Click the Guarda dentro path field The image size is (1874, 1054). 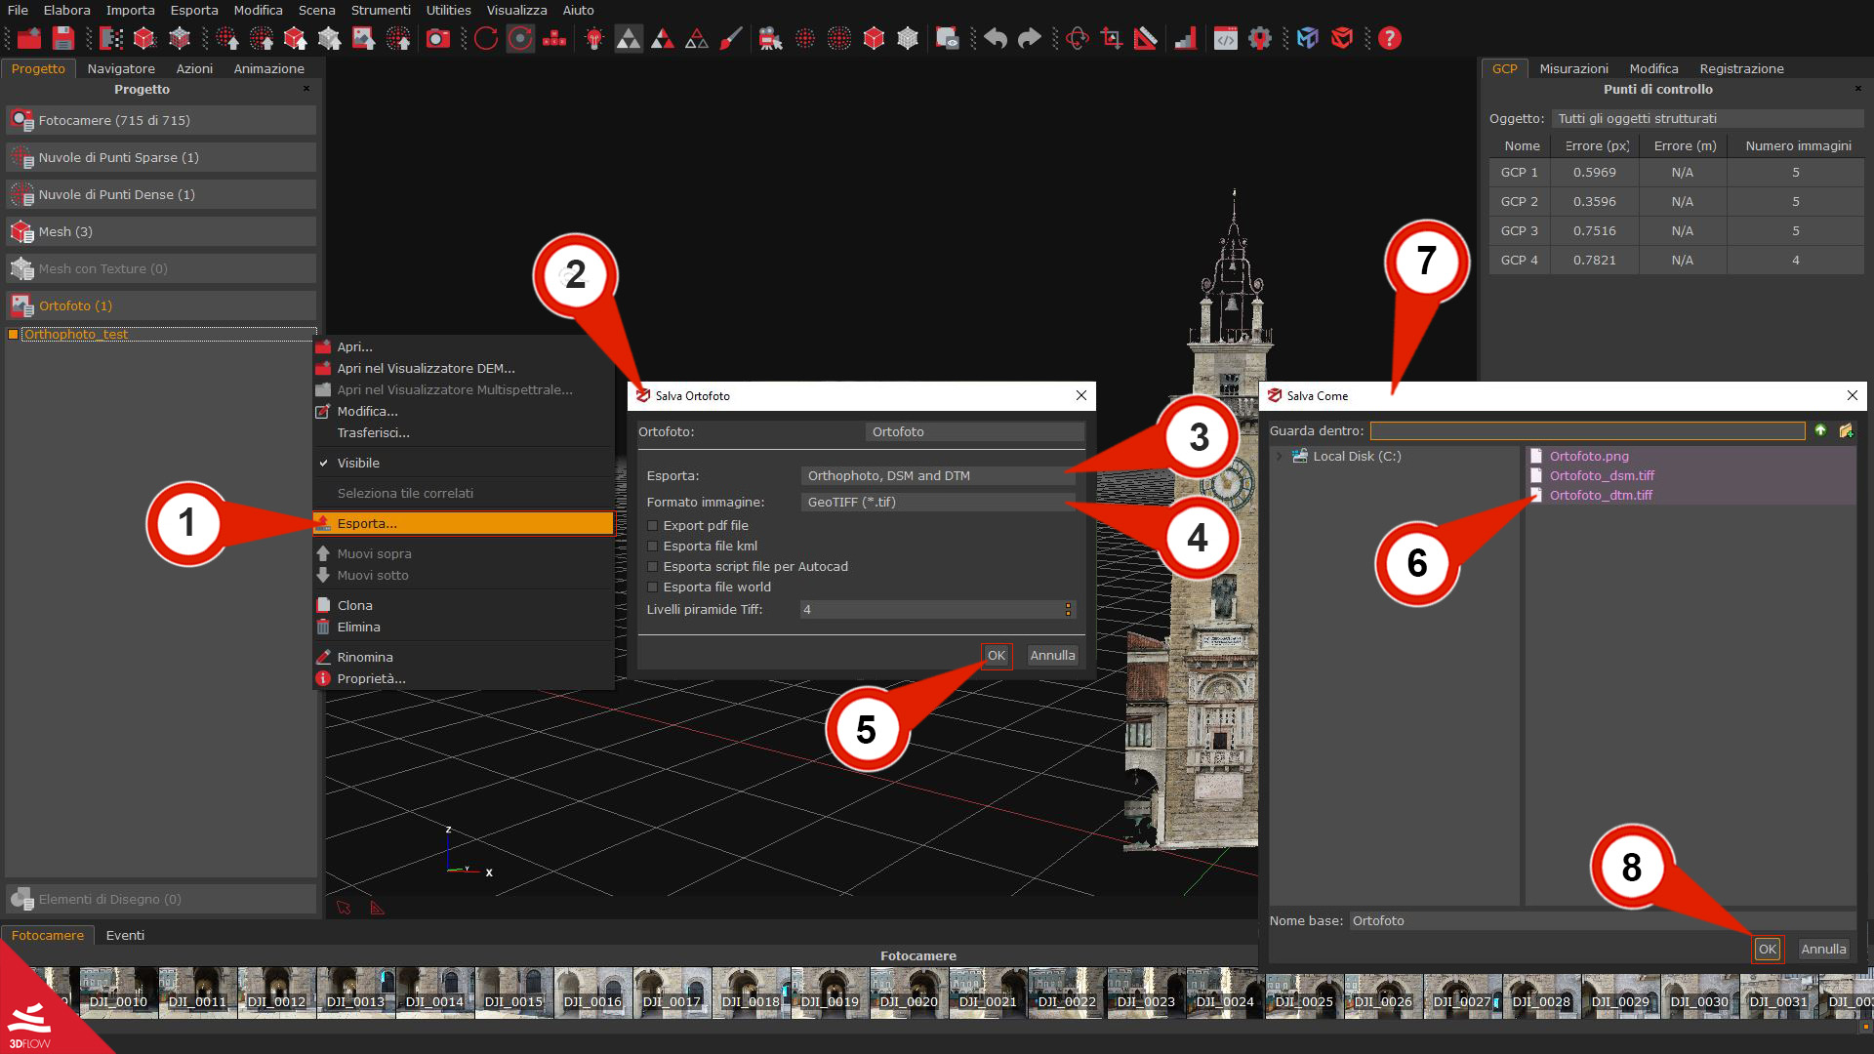pyautogui.click(x=1587, y=430)
